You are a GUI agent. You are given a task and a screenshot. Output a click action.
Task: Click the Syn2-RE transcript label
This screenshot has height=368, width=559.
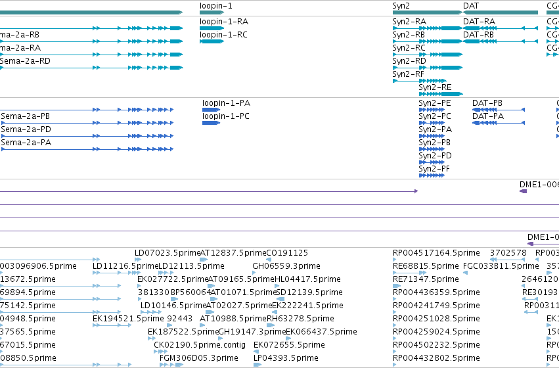click(435, 87)
